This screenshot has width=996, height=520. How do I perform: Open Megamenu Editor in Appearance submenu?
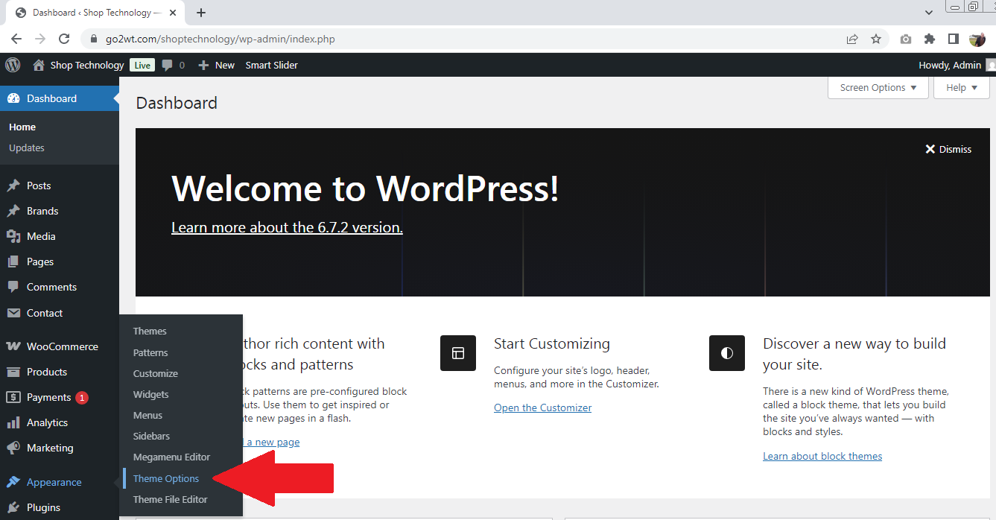[171, 457]
